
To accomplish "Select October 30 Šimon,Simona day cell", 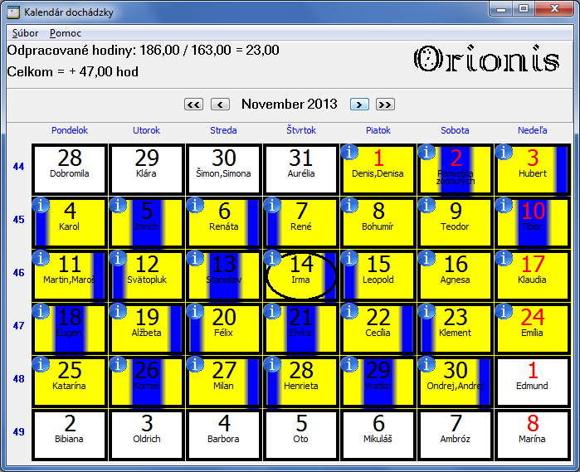I will pos(224,169).
